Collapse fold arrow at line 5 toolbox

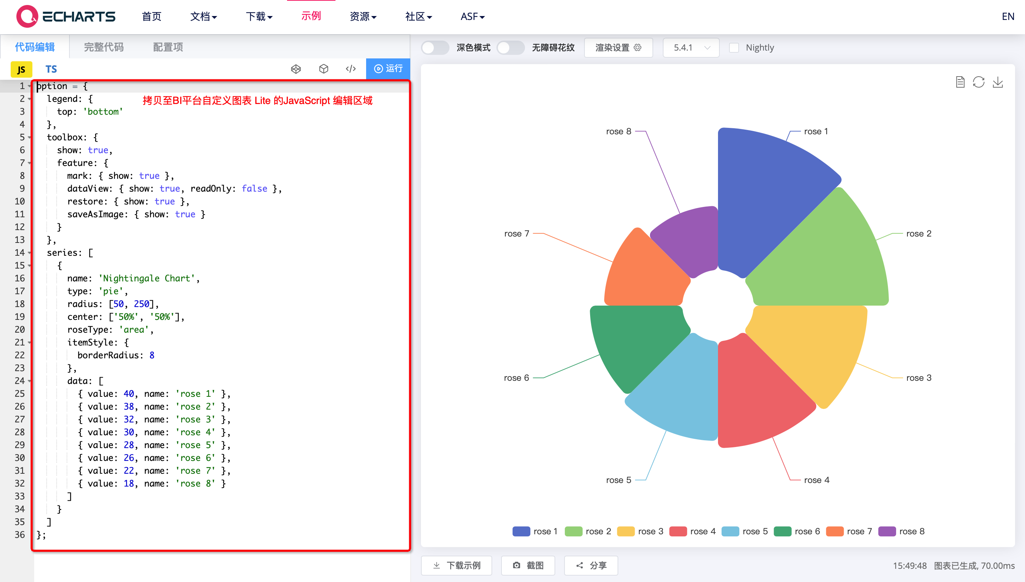pos(30,137)
